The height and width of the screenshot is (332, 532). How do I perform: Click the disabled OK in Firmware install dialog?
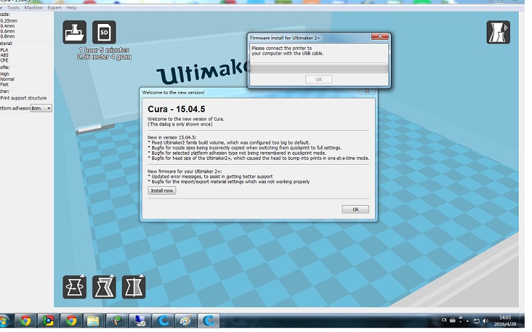(319, 79)
